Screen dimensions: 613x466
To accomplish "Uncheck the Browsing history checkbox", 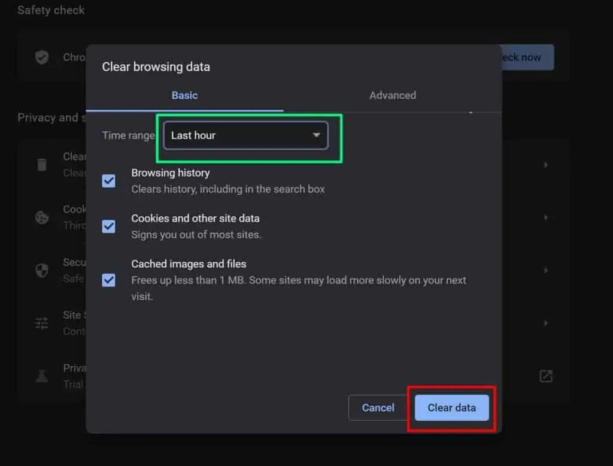I will [109, 181].
